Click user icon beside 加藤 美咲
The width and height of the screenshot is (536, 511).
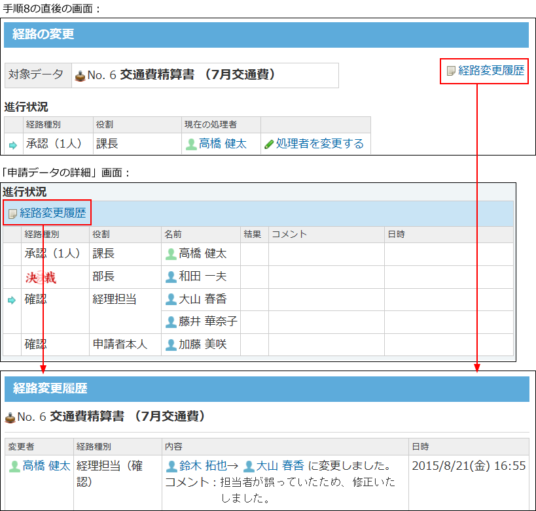tap(171, 345)
